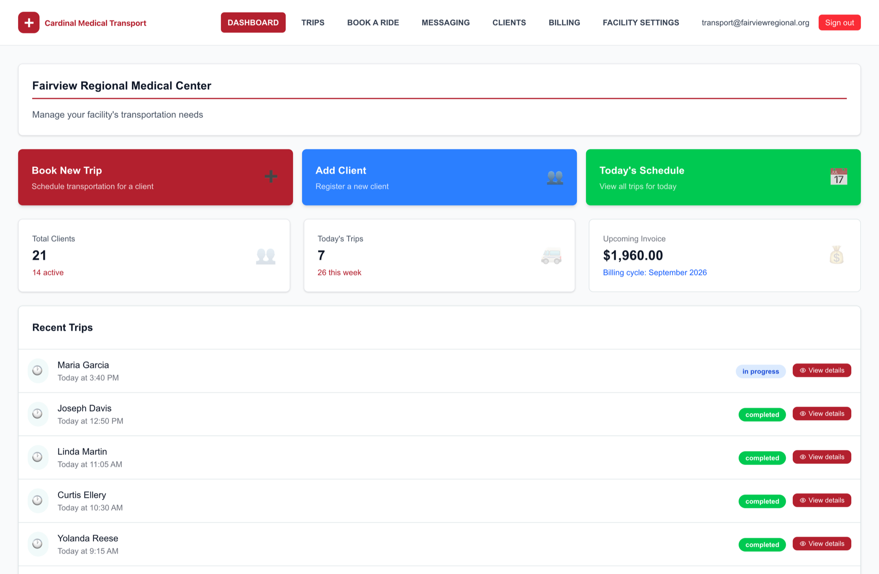Go to the Billing section
The width and height of the screenshot is (879, 574).
(x=564, y=22)
